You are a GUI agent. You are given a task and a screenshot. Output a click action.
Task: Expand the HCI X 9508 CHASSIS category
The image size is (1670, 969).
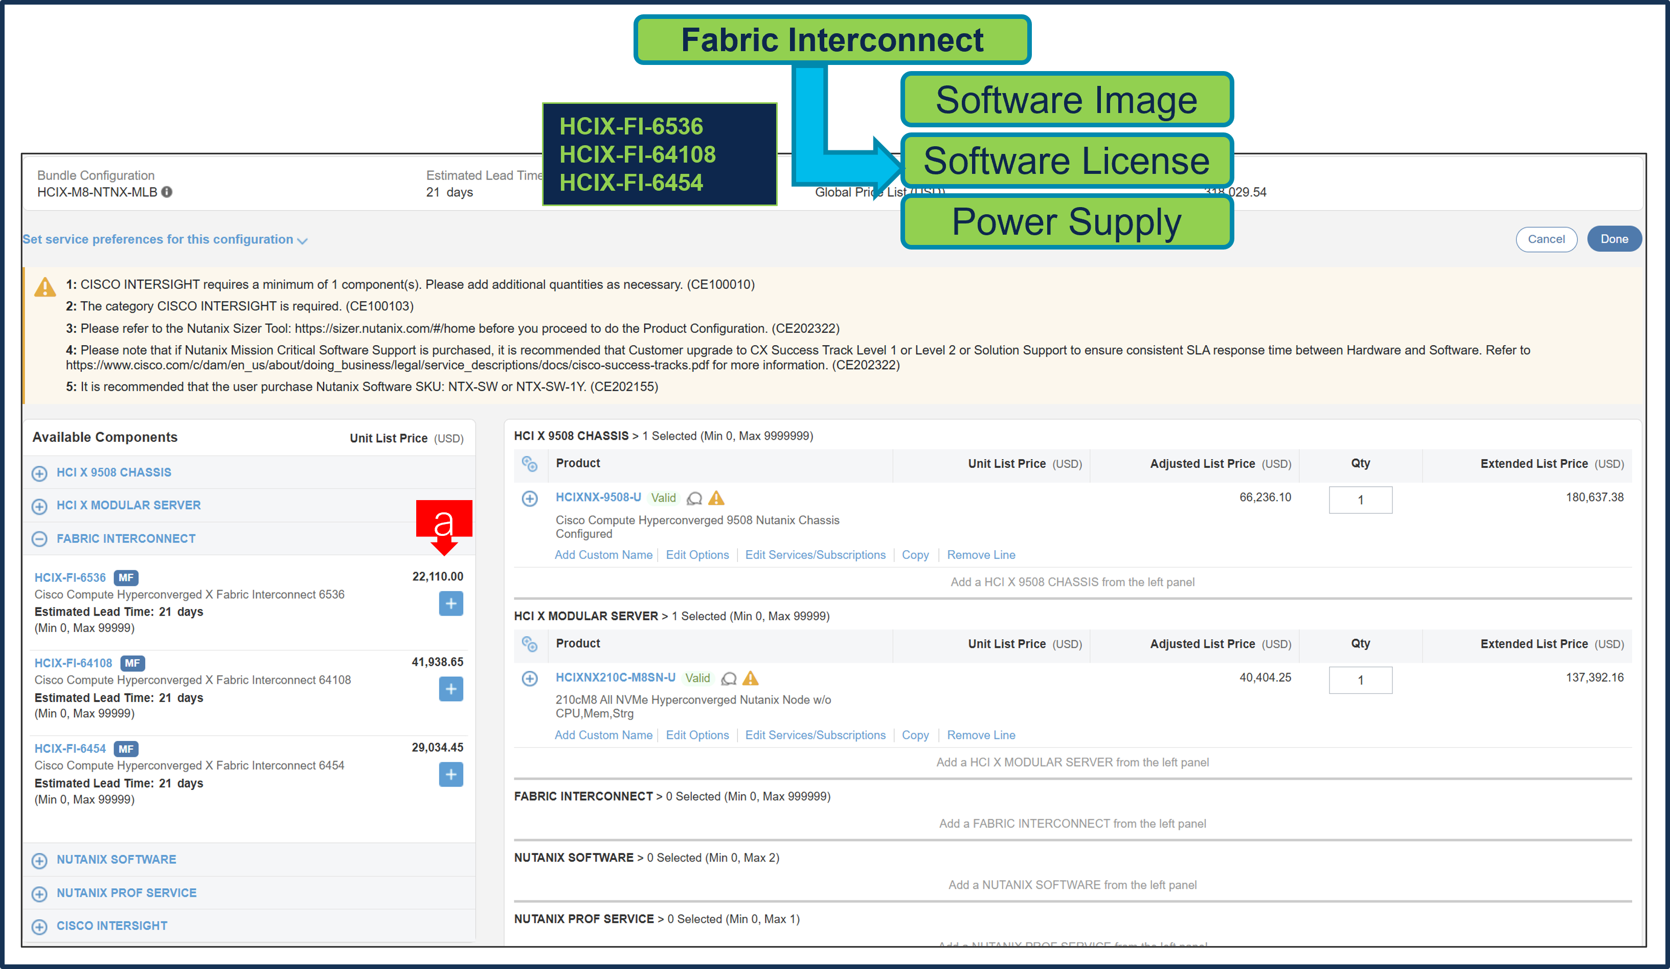(x=39, y=472)
